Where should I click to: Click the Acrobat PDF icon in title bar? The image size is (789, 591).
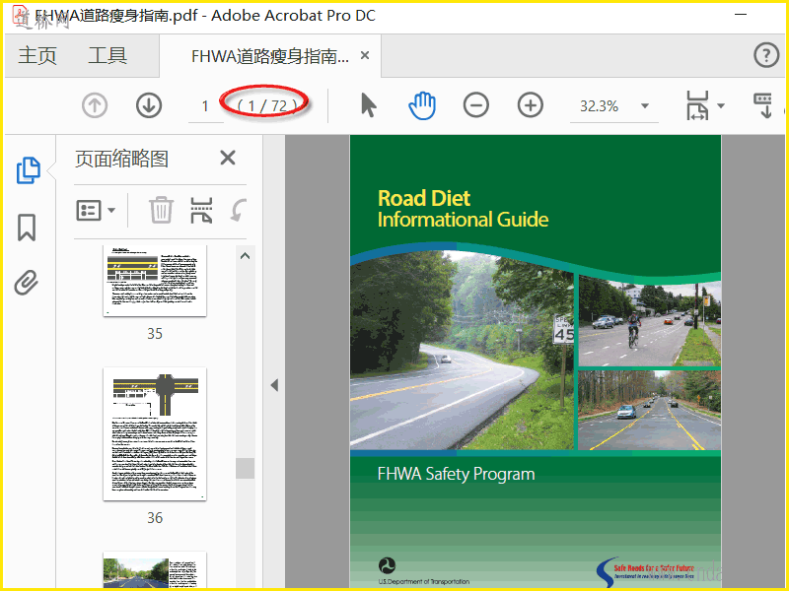pyautogui.click(x=20, y=15)
